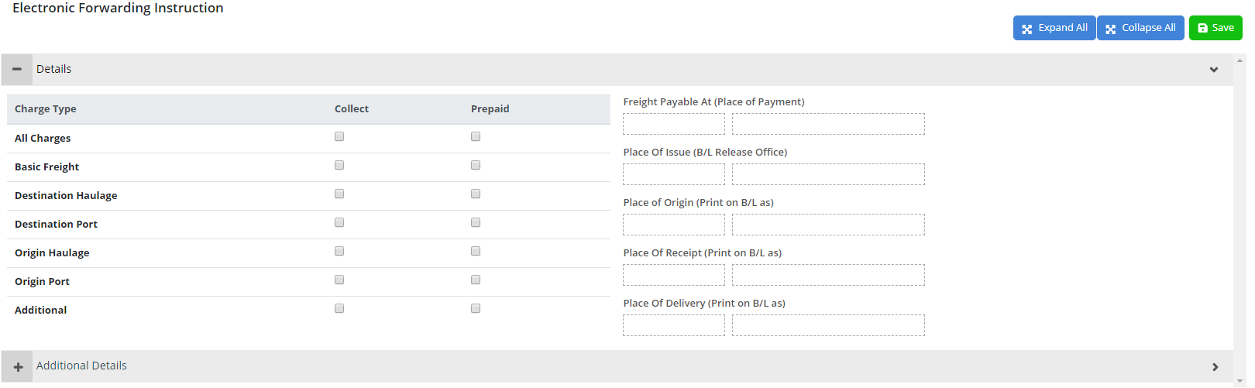Screen dimensions: 1255x388
Task: Check Collect for All Charges
Action: point(339,137)
